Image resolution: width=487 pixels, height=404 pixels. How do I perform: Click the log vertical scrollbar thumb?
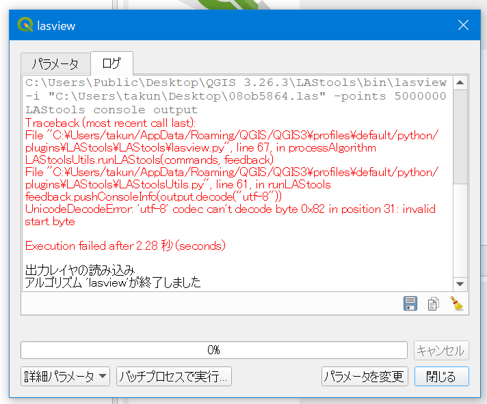click(x=460, y=136)
